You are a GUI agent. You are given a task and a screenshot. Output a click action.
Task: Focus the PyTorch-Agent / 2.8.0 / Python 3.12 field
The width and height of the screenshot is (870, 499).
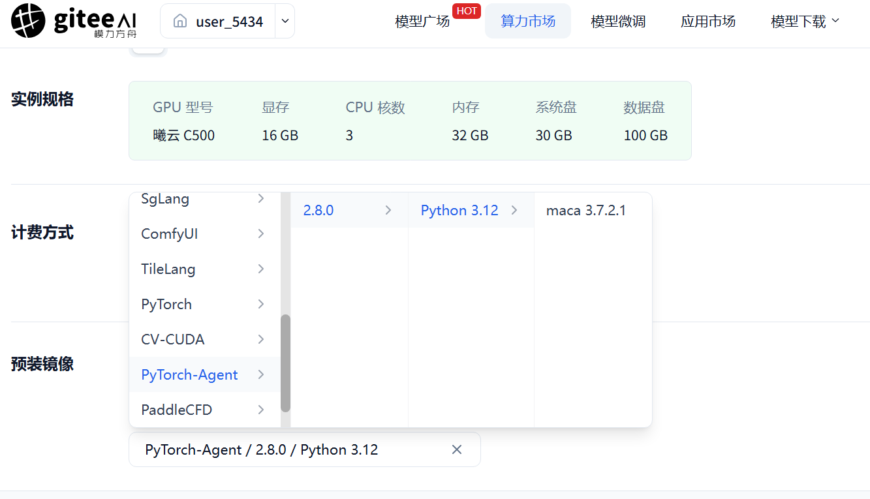tap(305, 449)
